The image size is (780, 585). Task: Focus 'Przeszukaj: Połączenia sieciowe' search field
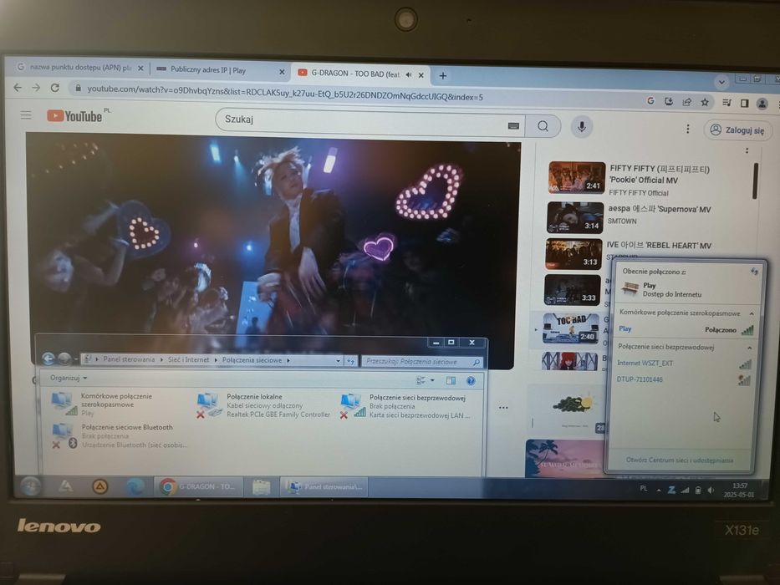click(x=422, y=362)
